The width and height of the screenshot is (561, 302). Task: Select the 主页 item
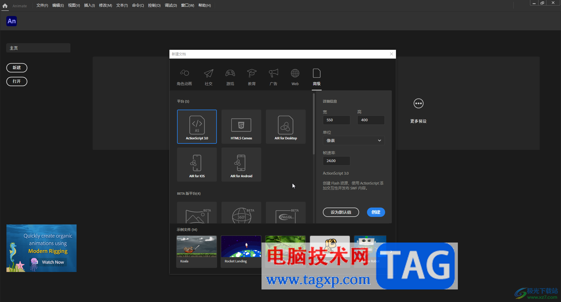38,48
